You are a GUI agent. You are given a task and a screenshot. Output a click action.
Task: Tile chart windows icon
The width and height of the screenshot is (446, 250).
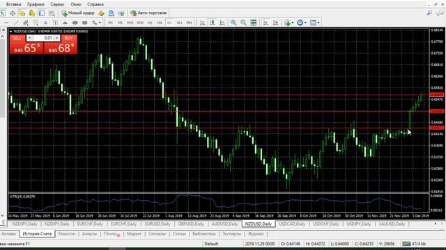coord(253,23)
